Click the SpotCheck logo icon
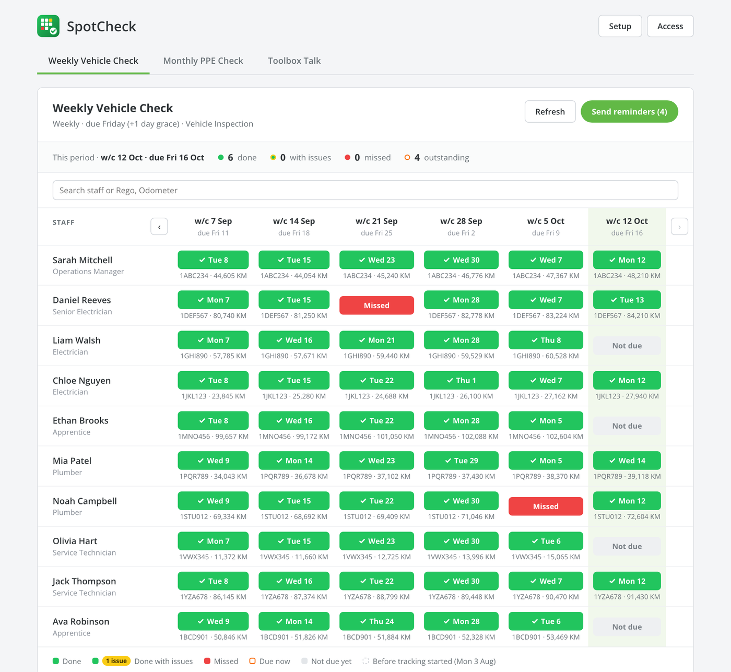This screenshot has height=672, width=731. click(48, 26)
